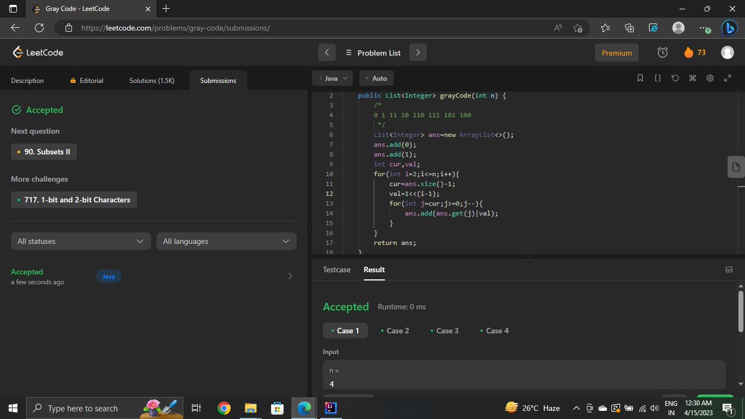The width and height of the screenshot is (745, 419).
Task: Select Case 2 result
Action: coord(395,331)
